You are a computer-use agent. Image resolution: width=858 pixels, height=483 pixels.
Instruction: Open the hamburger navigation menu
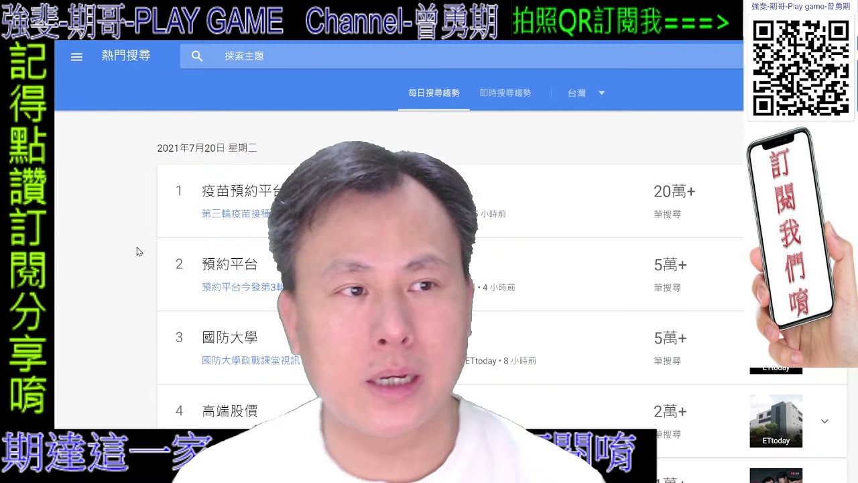[76, 57]
